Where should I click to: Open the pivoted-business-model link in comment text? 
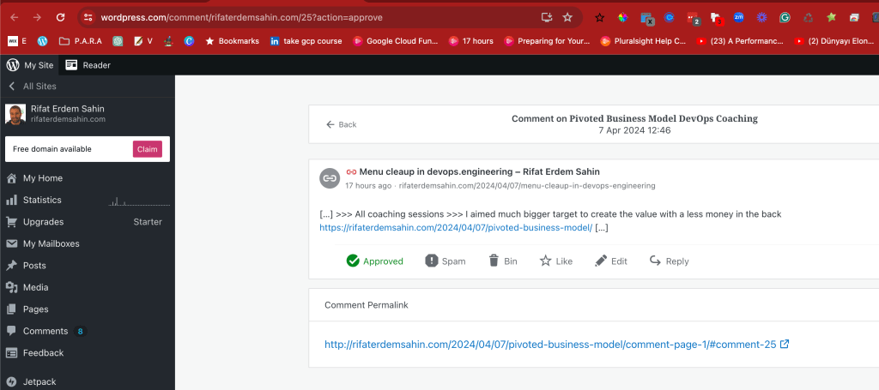(x=456, y=227)
